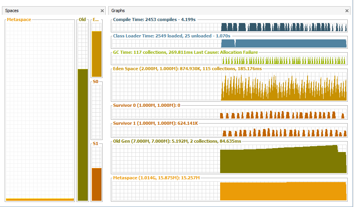Click the Compile Time graph
Viewport: 354px width, 207px height.
pyautogui.click(x=229, y=27)
